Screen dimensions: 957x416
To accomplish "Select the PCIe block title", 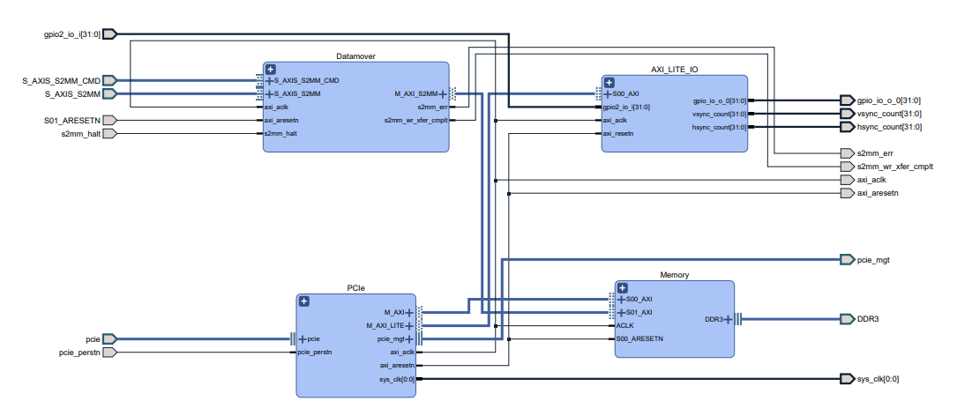I will tap(355, 288).
